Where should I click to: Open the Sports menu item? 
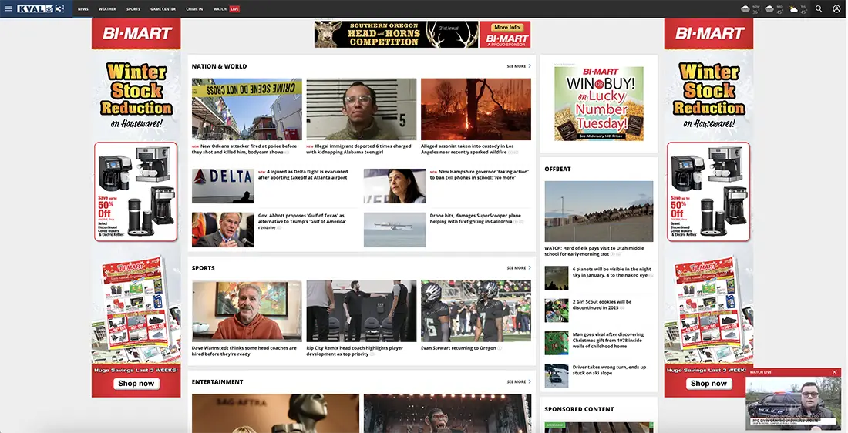click(x=133, y=9)
